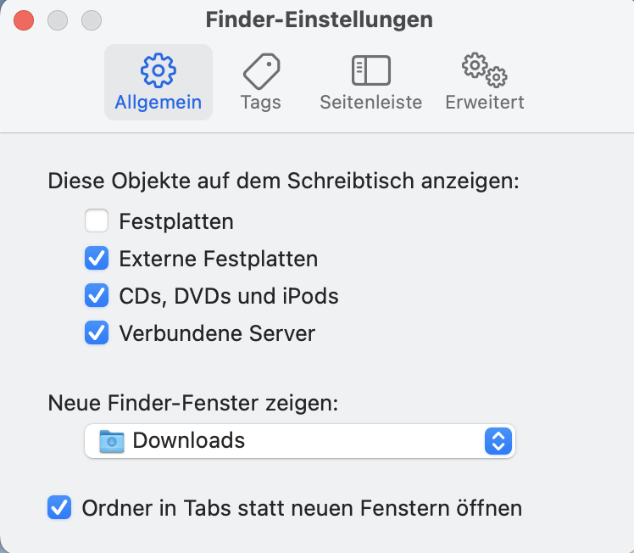Click the Allgemein gear icon
The width and height of the screenshot is (634, 553).
[x=158, y=70]
